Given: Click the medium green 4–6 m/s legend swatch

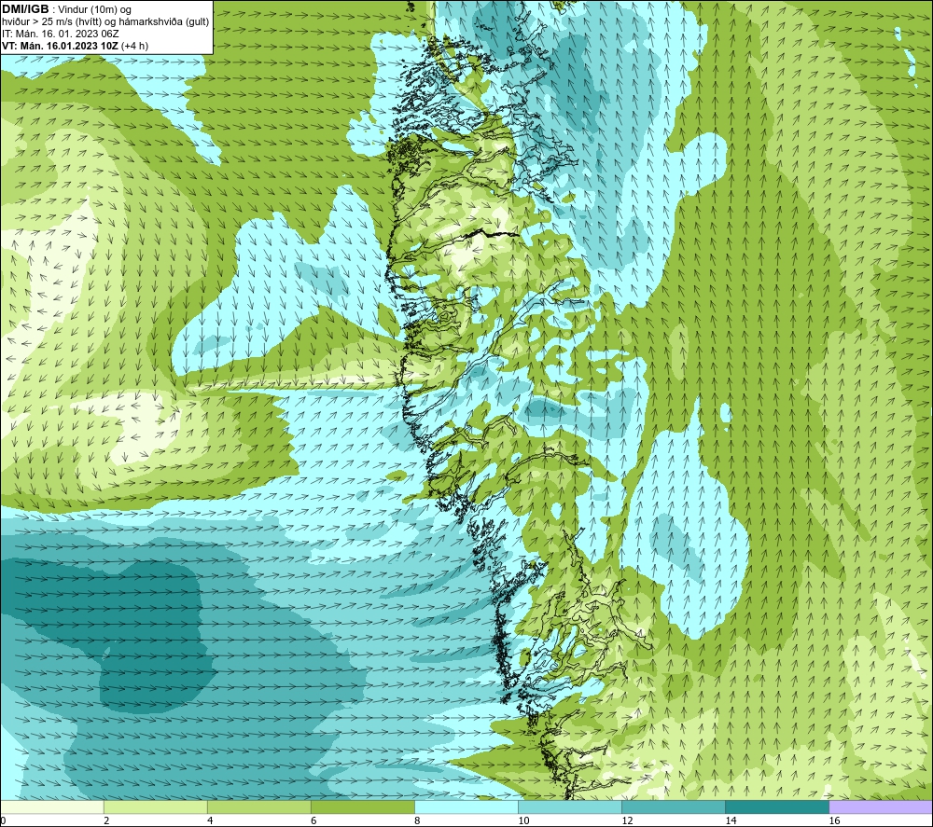Looking at the screenshot, I should [x=259, y=806].
